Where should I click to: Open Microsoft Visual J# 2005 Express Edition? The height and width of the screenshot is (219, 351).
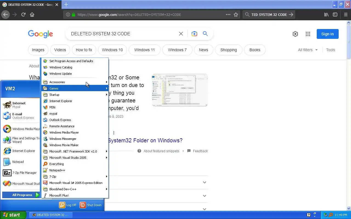pos(75,183)
